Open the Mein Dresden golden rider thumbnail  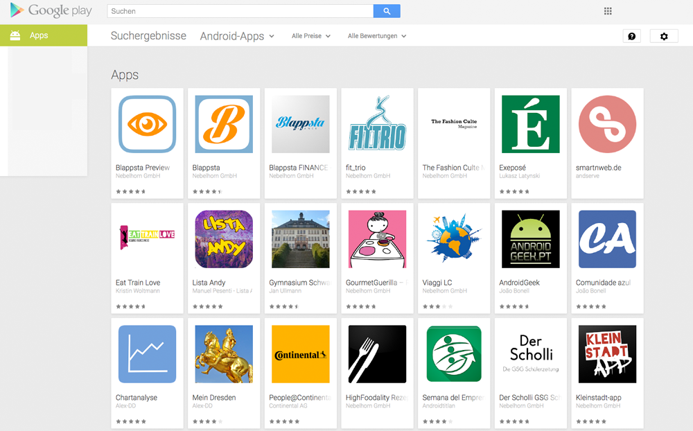224,354
